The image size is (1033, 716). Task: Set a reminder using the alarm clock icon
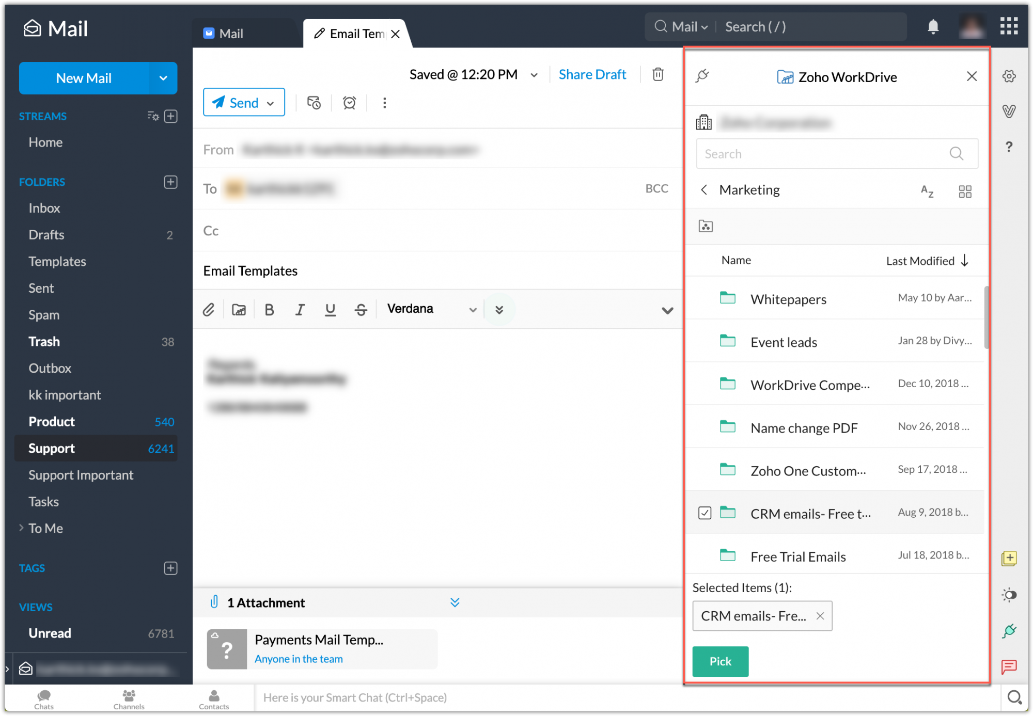pyautogui.click(x=349, y=102)
